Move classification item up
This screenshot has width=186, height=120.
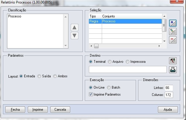[x=75, y=28]
